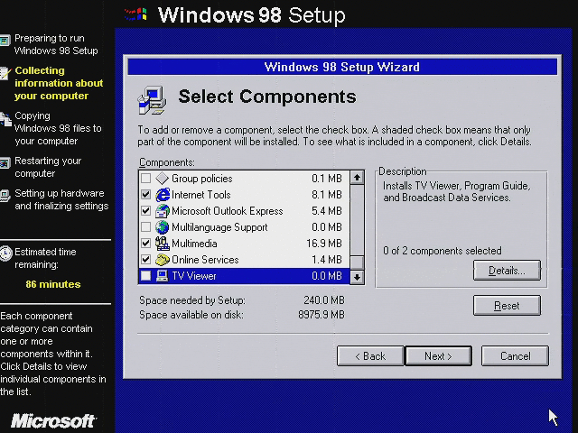
Task: Click the 16.9 MB Multimedia size value
Action: point(324,244)
